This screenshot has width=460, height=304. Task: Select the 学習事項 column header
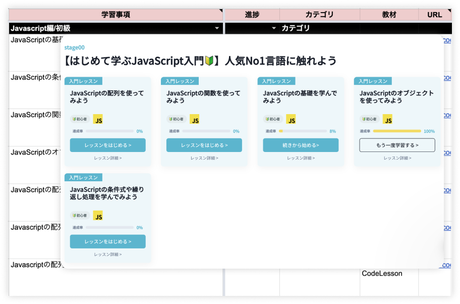click(x=115, y=15)
